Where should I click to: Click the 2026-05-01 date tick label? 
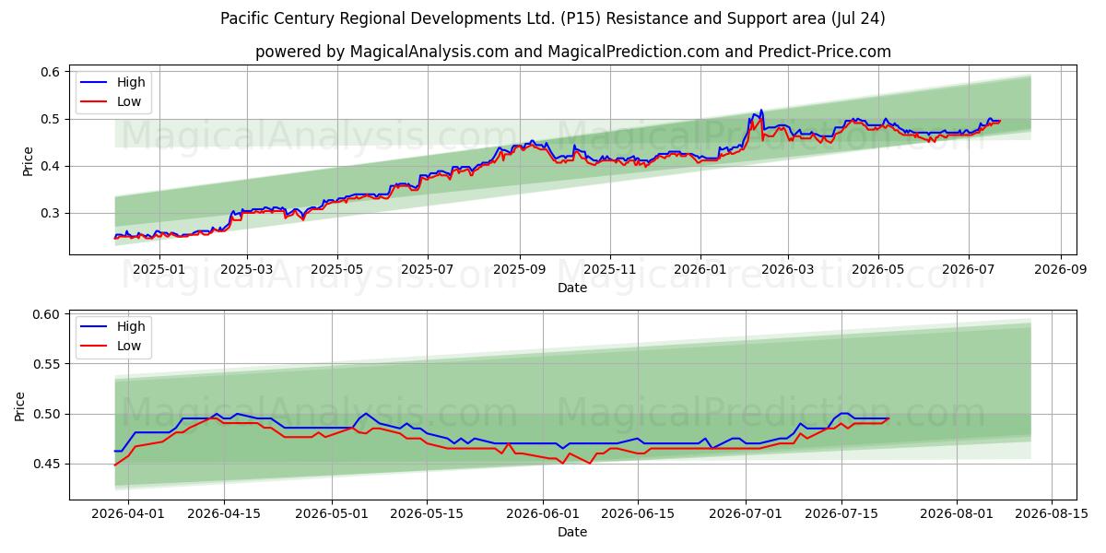(x=332, y=513)
